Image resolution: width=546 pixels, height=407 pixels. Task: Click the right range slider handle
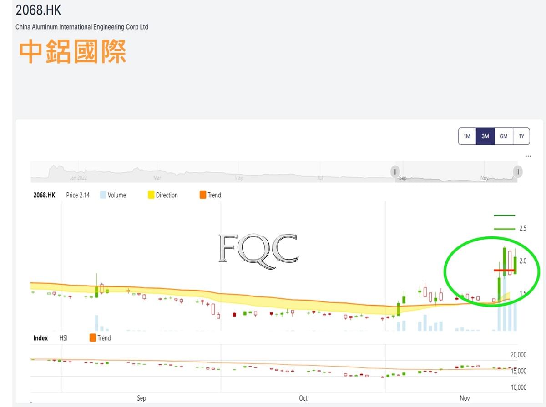point(518,171)
